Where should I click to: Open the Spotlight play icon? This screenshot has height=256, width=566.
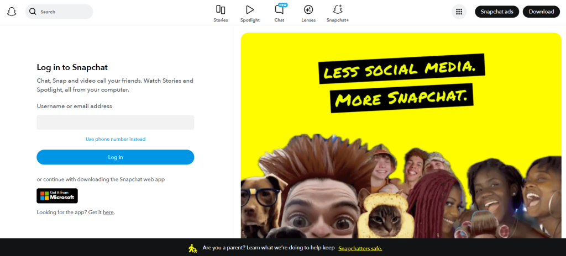[x=250, y=10]
